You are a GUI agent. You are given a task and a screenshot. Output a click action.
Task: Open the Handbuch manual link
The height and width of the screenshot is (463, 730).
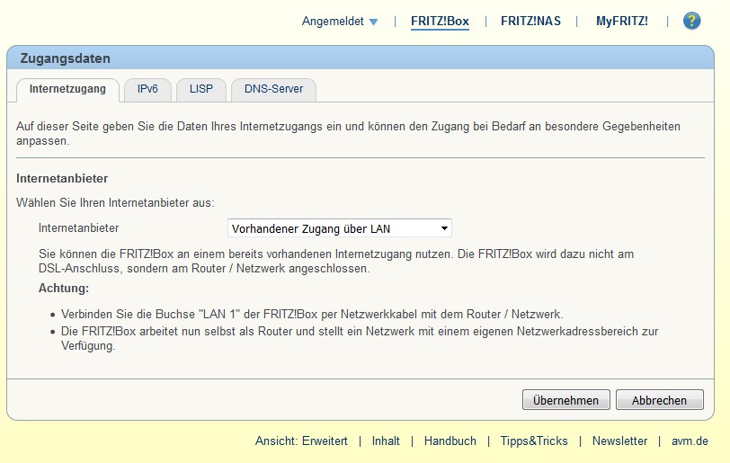coord(450,441)
